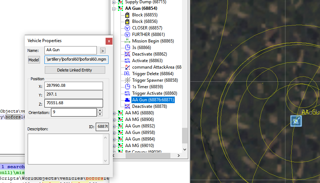Expand the AA MG (68880) group
The width and height of the screenshot is (320, 183).
114,113
